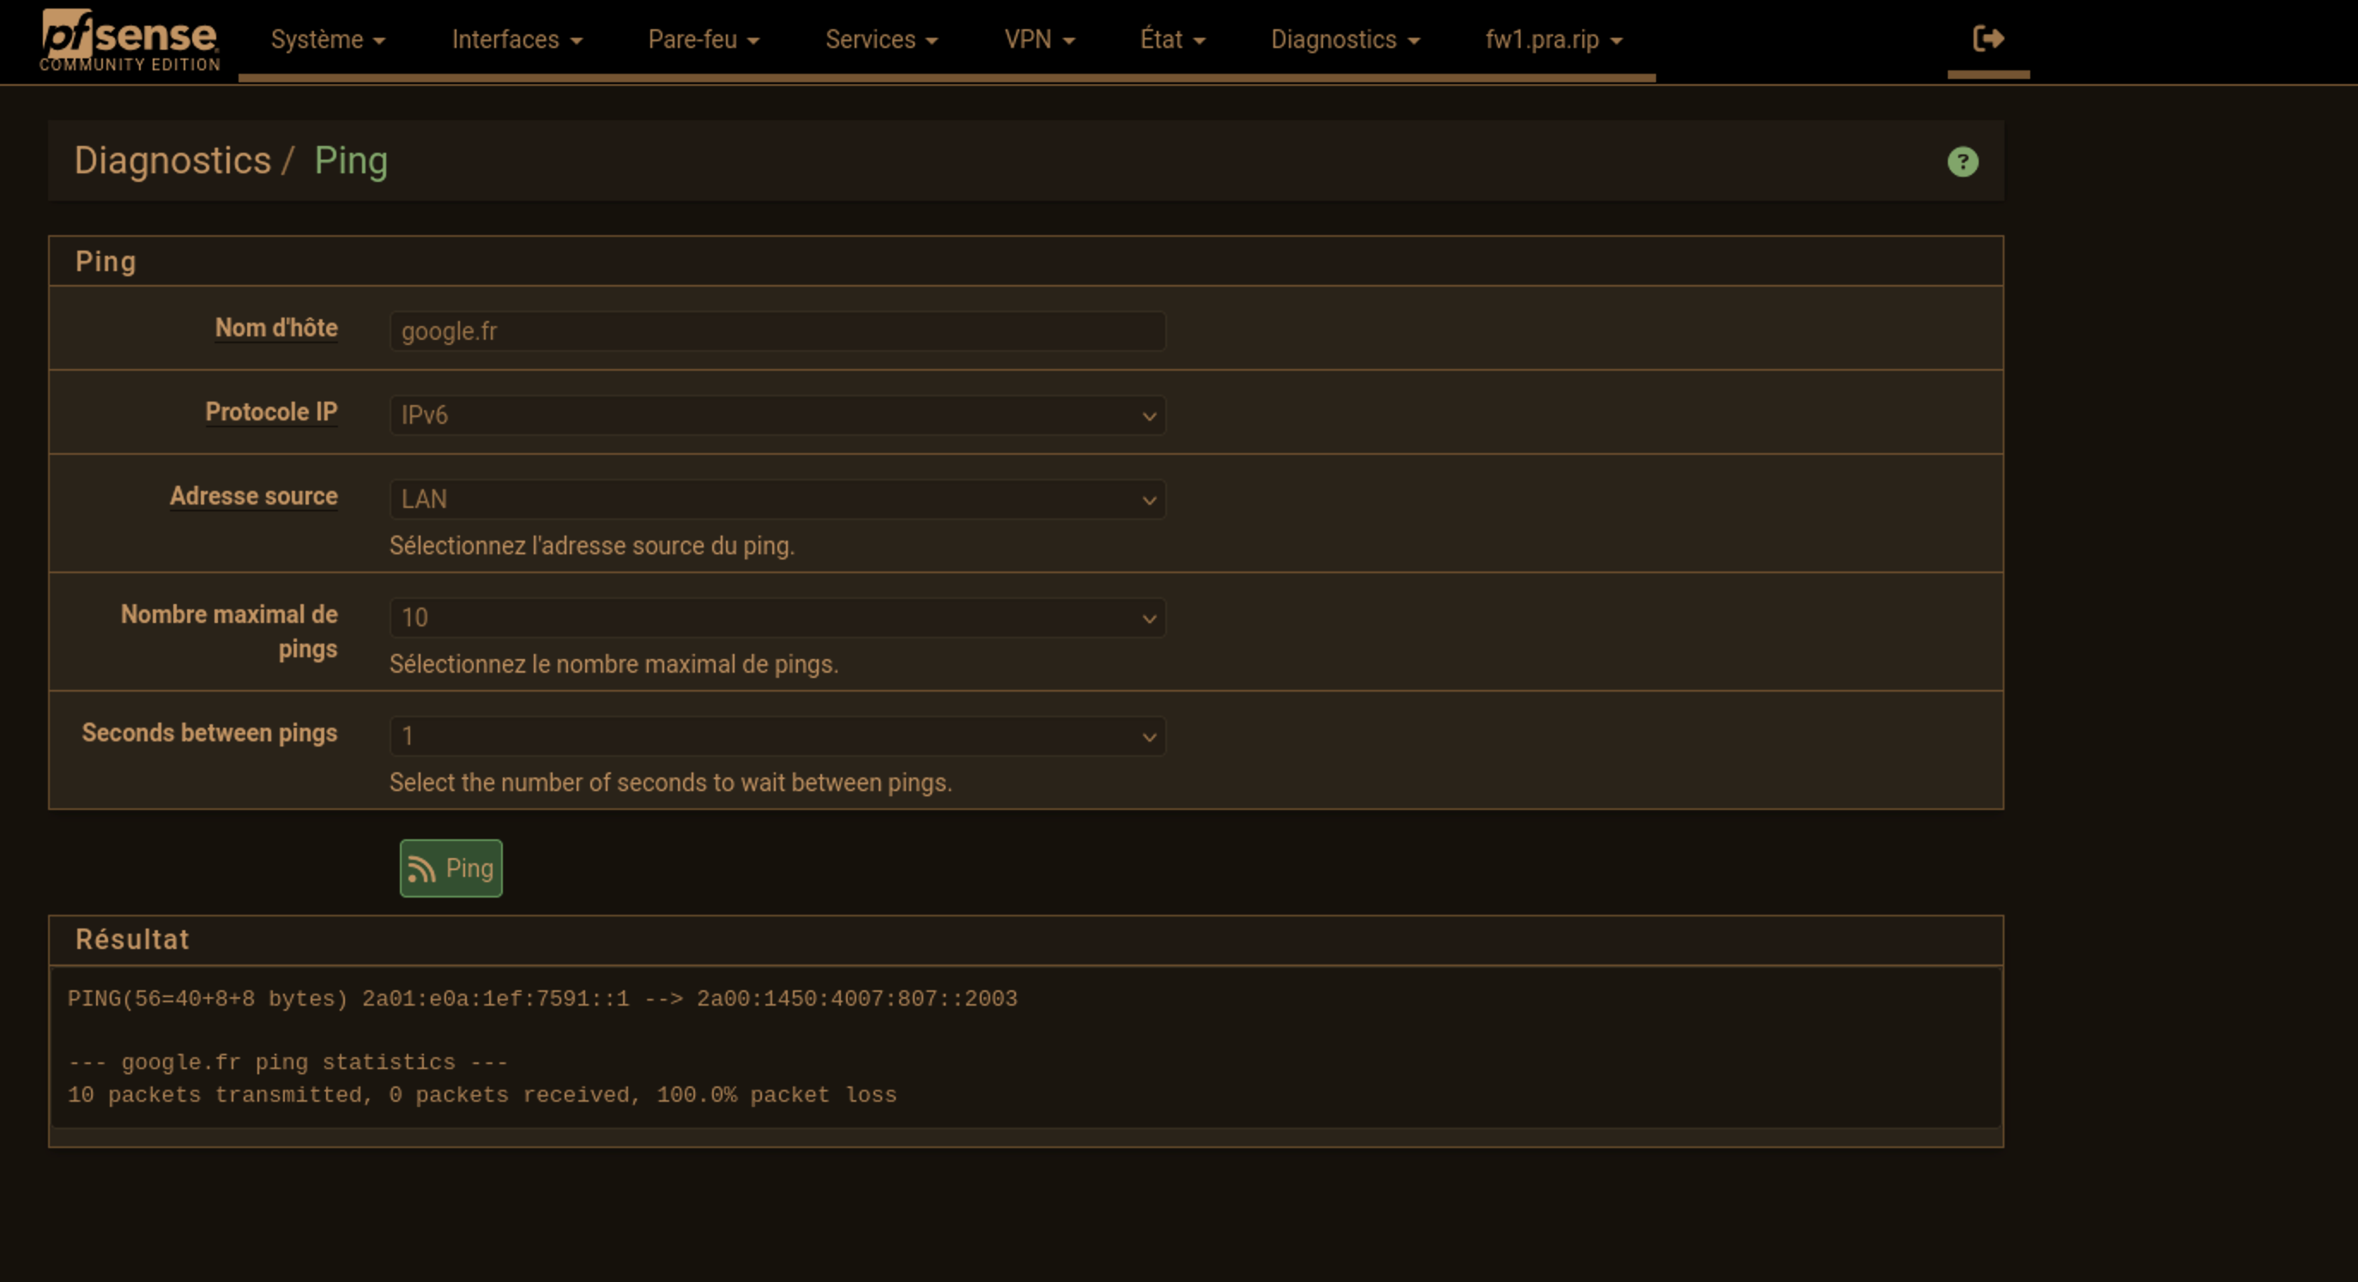Click the PING(56=40+8+8 bytes) output line
This screenshot has height=1282, width=2358.
click(542, 998)
